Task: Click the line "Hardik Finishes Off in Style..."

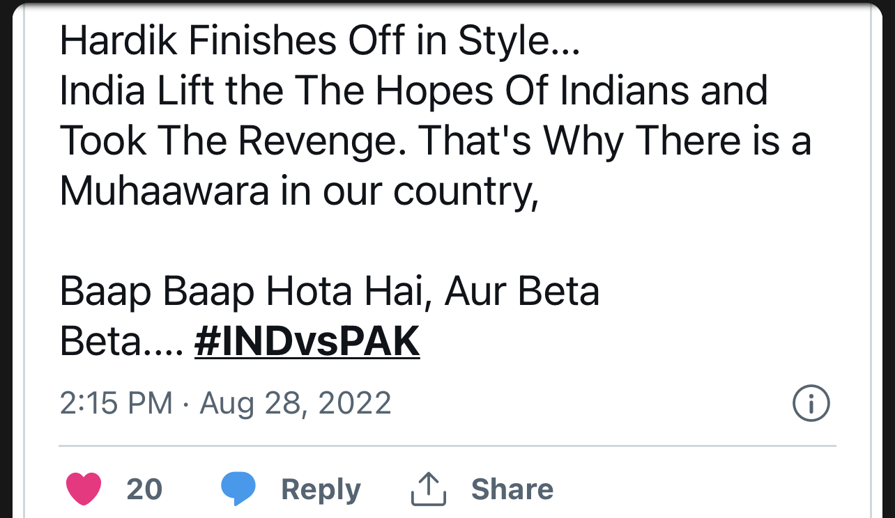Action: coord(320,41)
